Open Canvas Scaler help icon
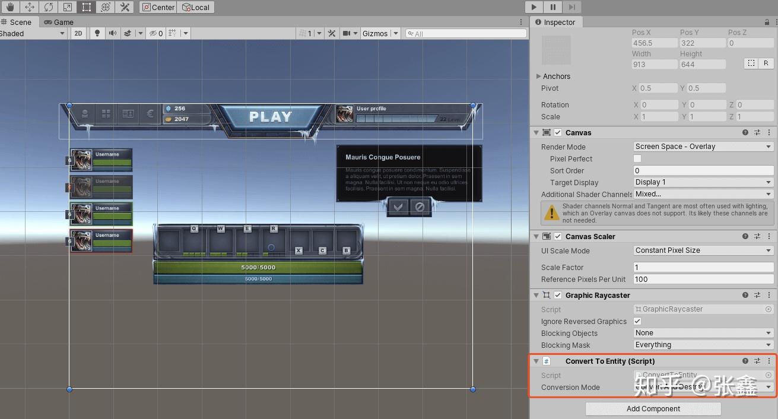Image resolution: width=778 pixels, height=419 pixels. pyautogui.click(x=745, y=236)
